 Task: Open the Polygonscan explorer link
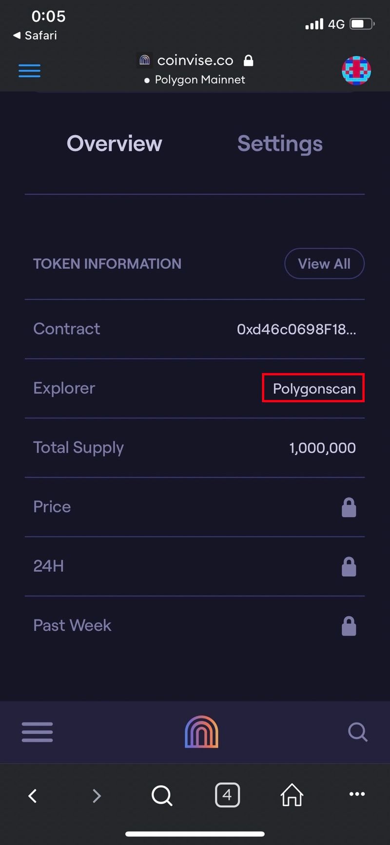tap(314, 388)
